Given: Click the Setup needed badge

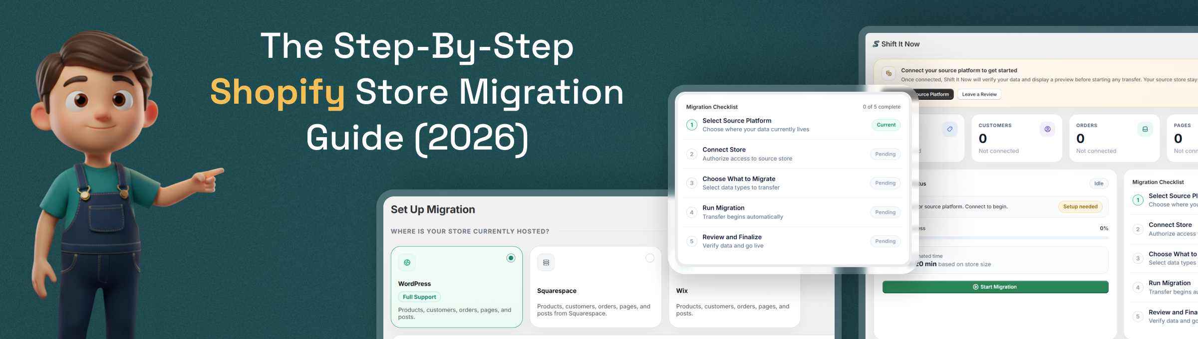Looking at the screenshot, I should tap(1080, 206).
